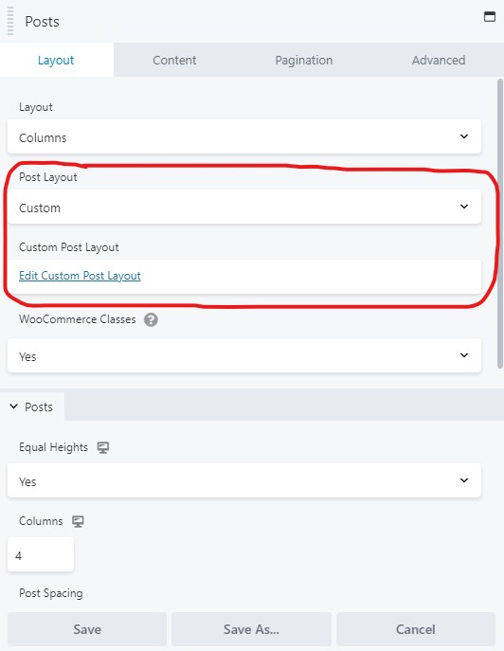
Task: Click the Cancel button
Action: click(x=416, y=629)
